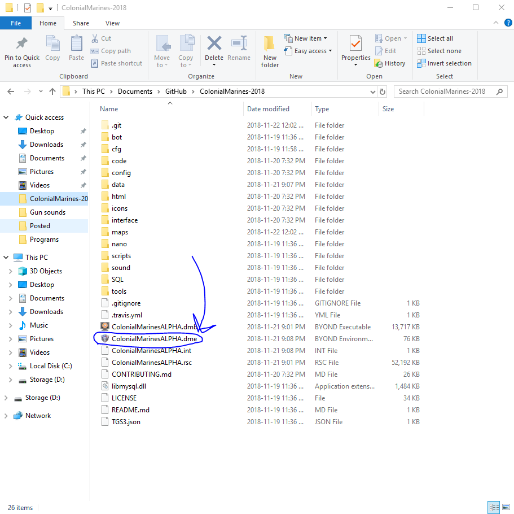Click Pin to Quick access icon
Screen dimensions: 514x514
tap(21, 43)
